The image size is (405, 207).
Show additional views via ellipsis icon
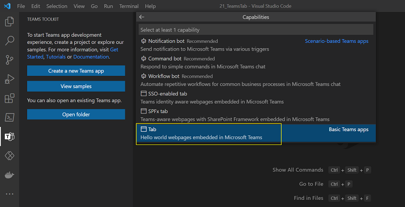10,194
